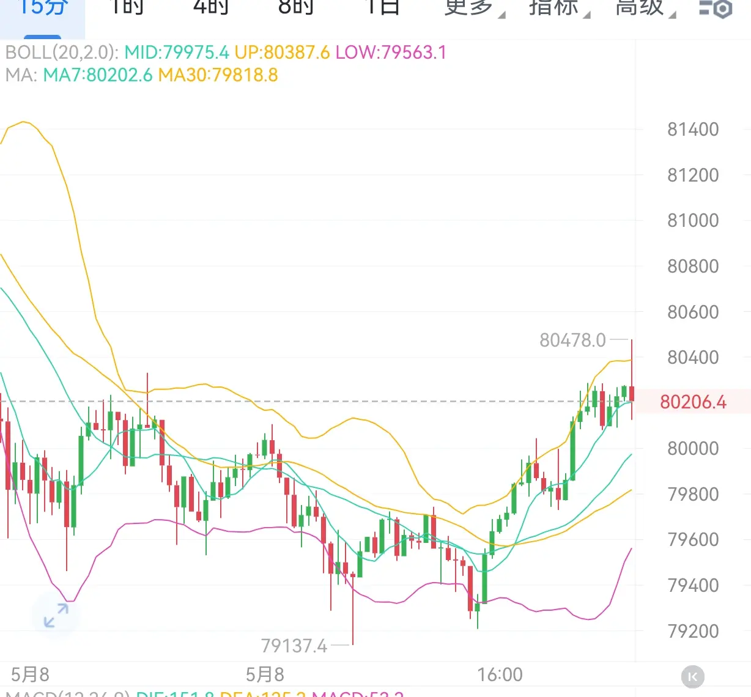Image resolution: width=751 pixels, height=697 pixels.
Task: Click the MA30:79818.8 value
Action: coord(218,75)
